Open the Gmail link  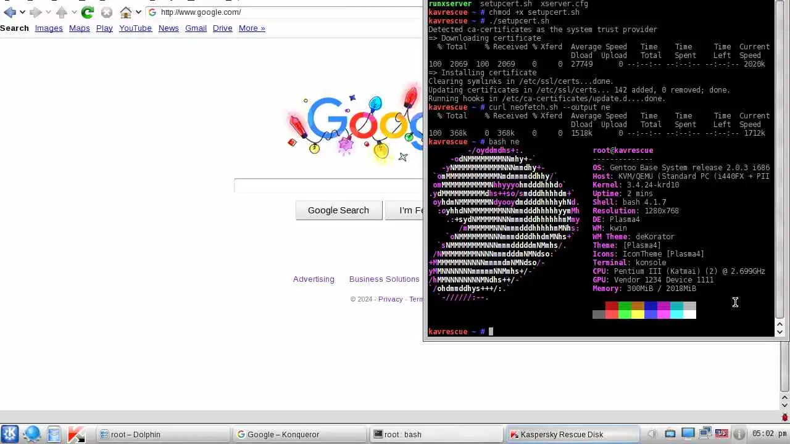point(196,28)
